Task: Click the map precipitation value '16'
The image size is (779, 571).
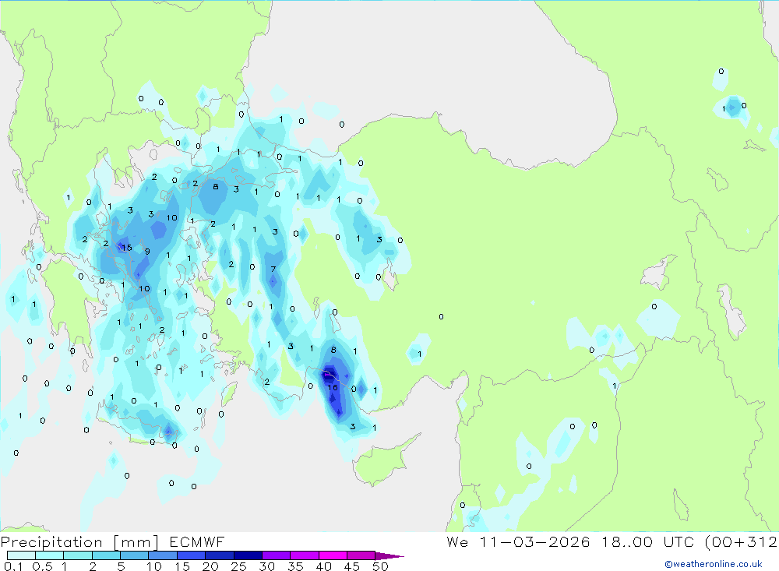Action: pyautogui.click(x=333, y=388)
